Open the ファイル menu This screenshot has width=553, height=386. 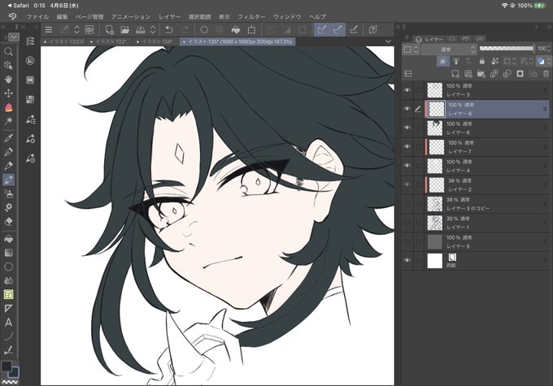pyautogui.click(x=37, y=17)
